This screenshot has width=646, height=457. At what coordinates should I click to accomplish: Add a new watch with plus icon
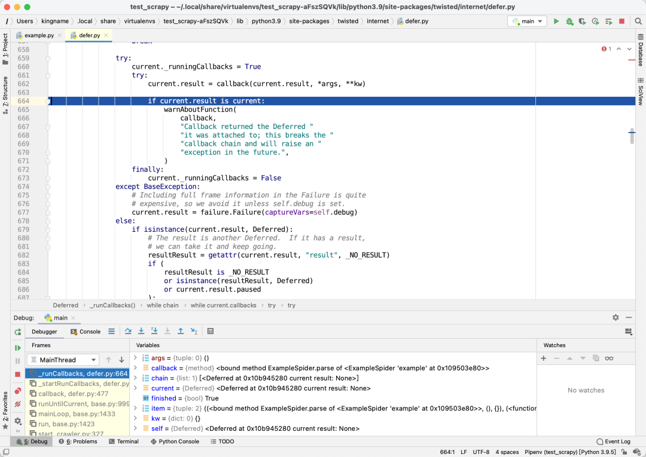tap(543, 358)
